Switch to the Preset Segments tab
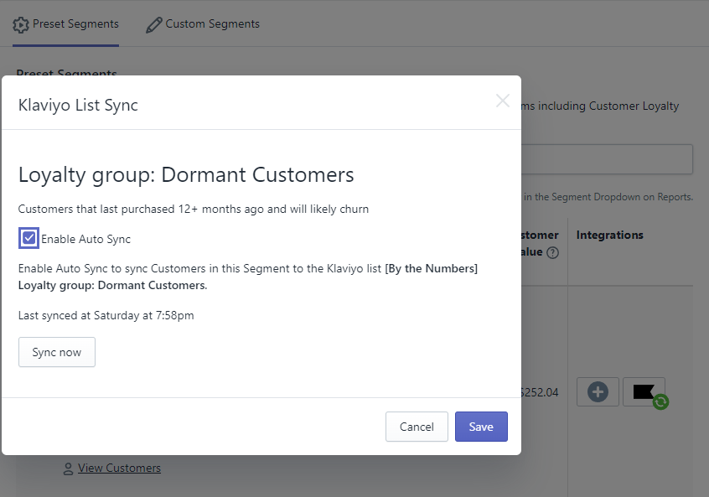 (x=65, y=24)
